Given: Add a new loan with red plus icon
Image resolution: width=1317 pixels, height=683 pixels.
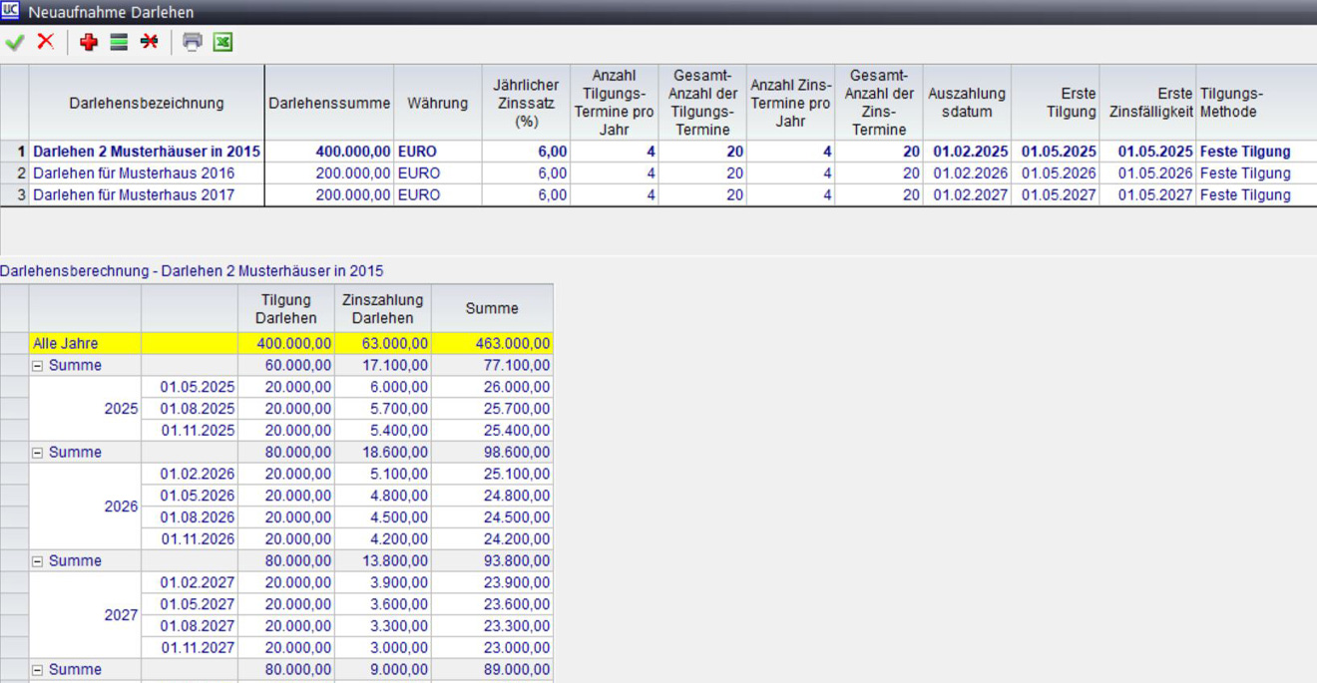Looking at the screenshot, I should 89,42.
